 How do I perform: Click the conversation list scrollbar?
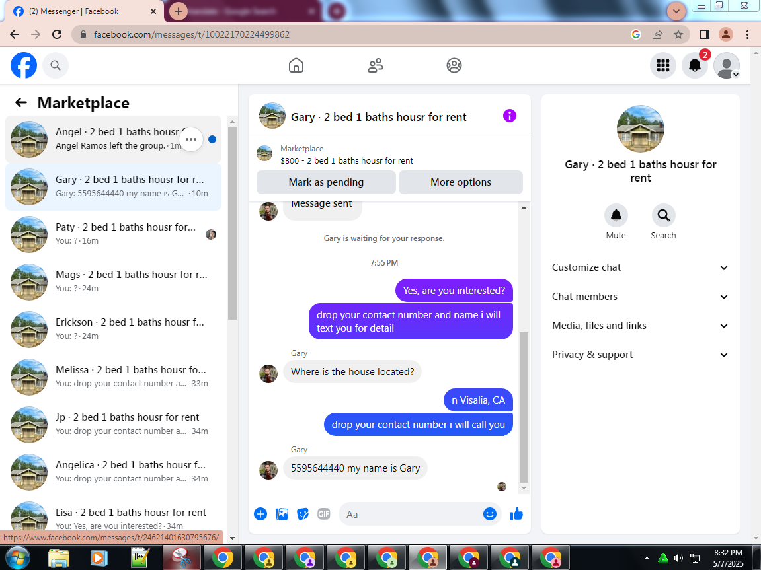click(x=232, y=223)
